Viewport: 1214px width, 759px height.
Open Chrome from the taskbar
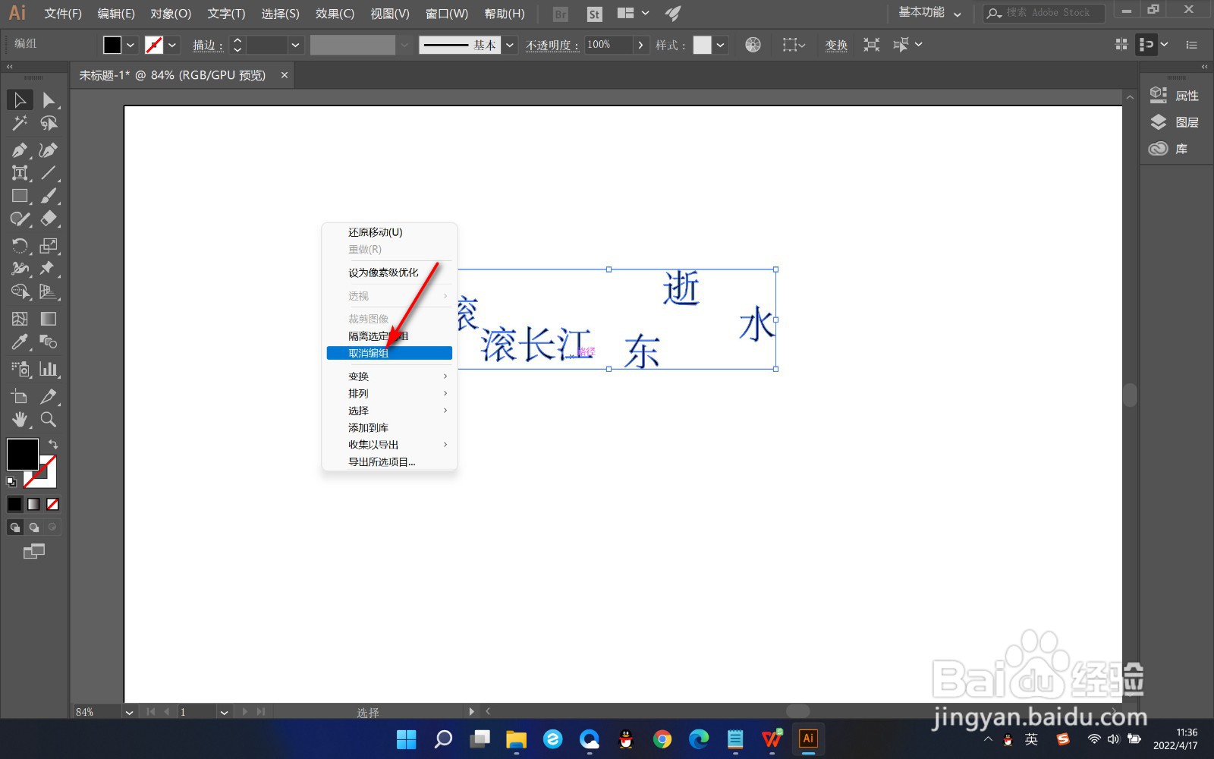(662, 739)
